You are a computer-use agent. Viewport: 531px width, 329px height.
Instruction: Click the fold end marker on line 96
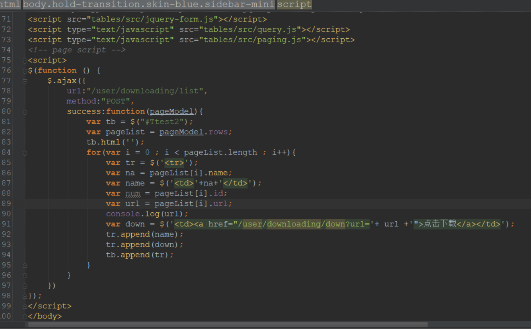point(25,275)
